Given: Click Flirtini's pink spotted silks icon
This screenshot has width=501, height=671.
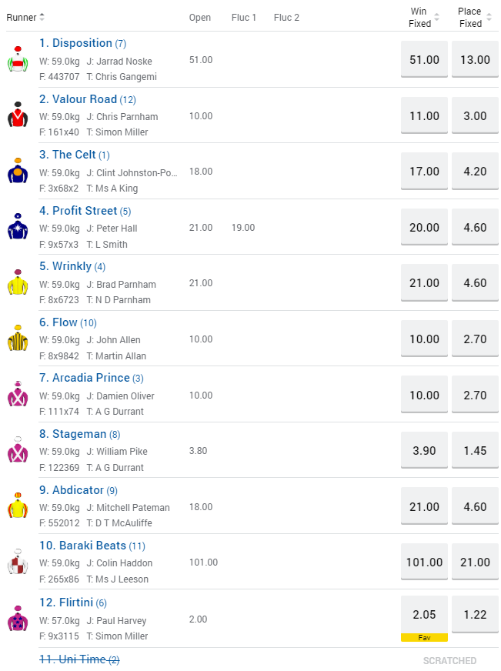Looking at the screenshot, I should [x=18, y=619].
